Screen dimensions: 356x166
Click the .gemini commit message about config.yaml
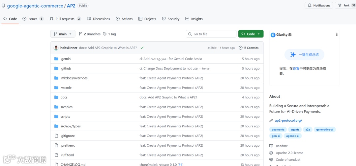point(171,59)
